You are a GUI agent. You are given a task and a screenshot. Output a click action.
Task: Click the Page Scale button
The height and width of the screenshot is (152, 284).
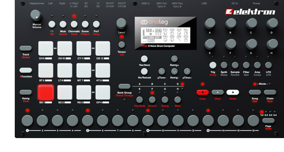268,121
